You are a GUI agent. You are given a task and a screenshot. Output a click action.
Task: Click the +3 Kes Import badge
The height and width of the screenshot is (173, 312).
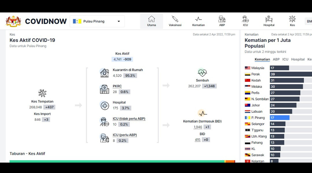coord(46,120)
